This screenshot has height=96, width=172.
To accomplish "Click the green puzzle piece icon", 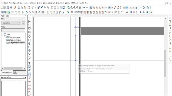I will [x=9, y=12].
